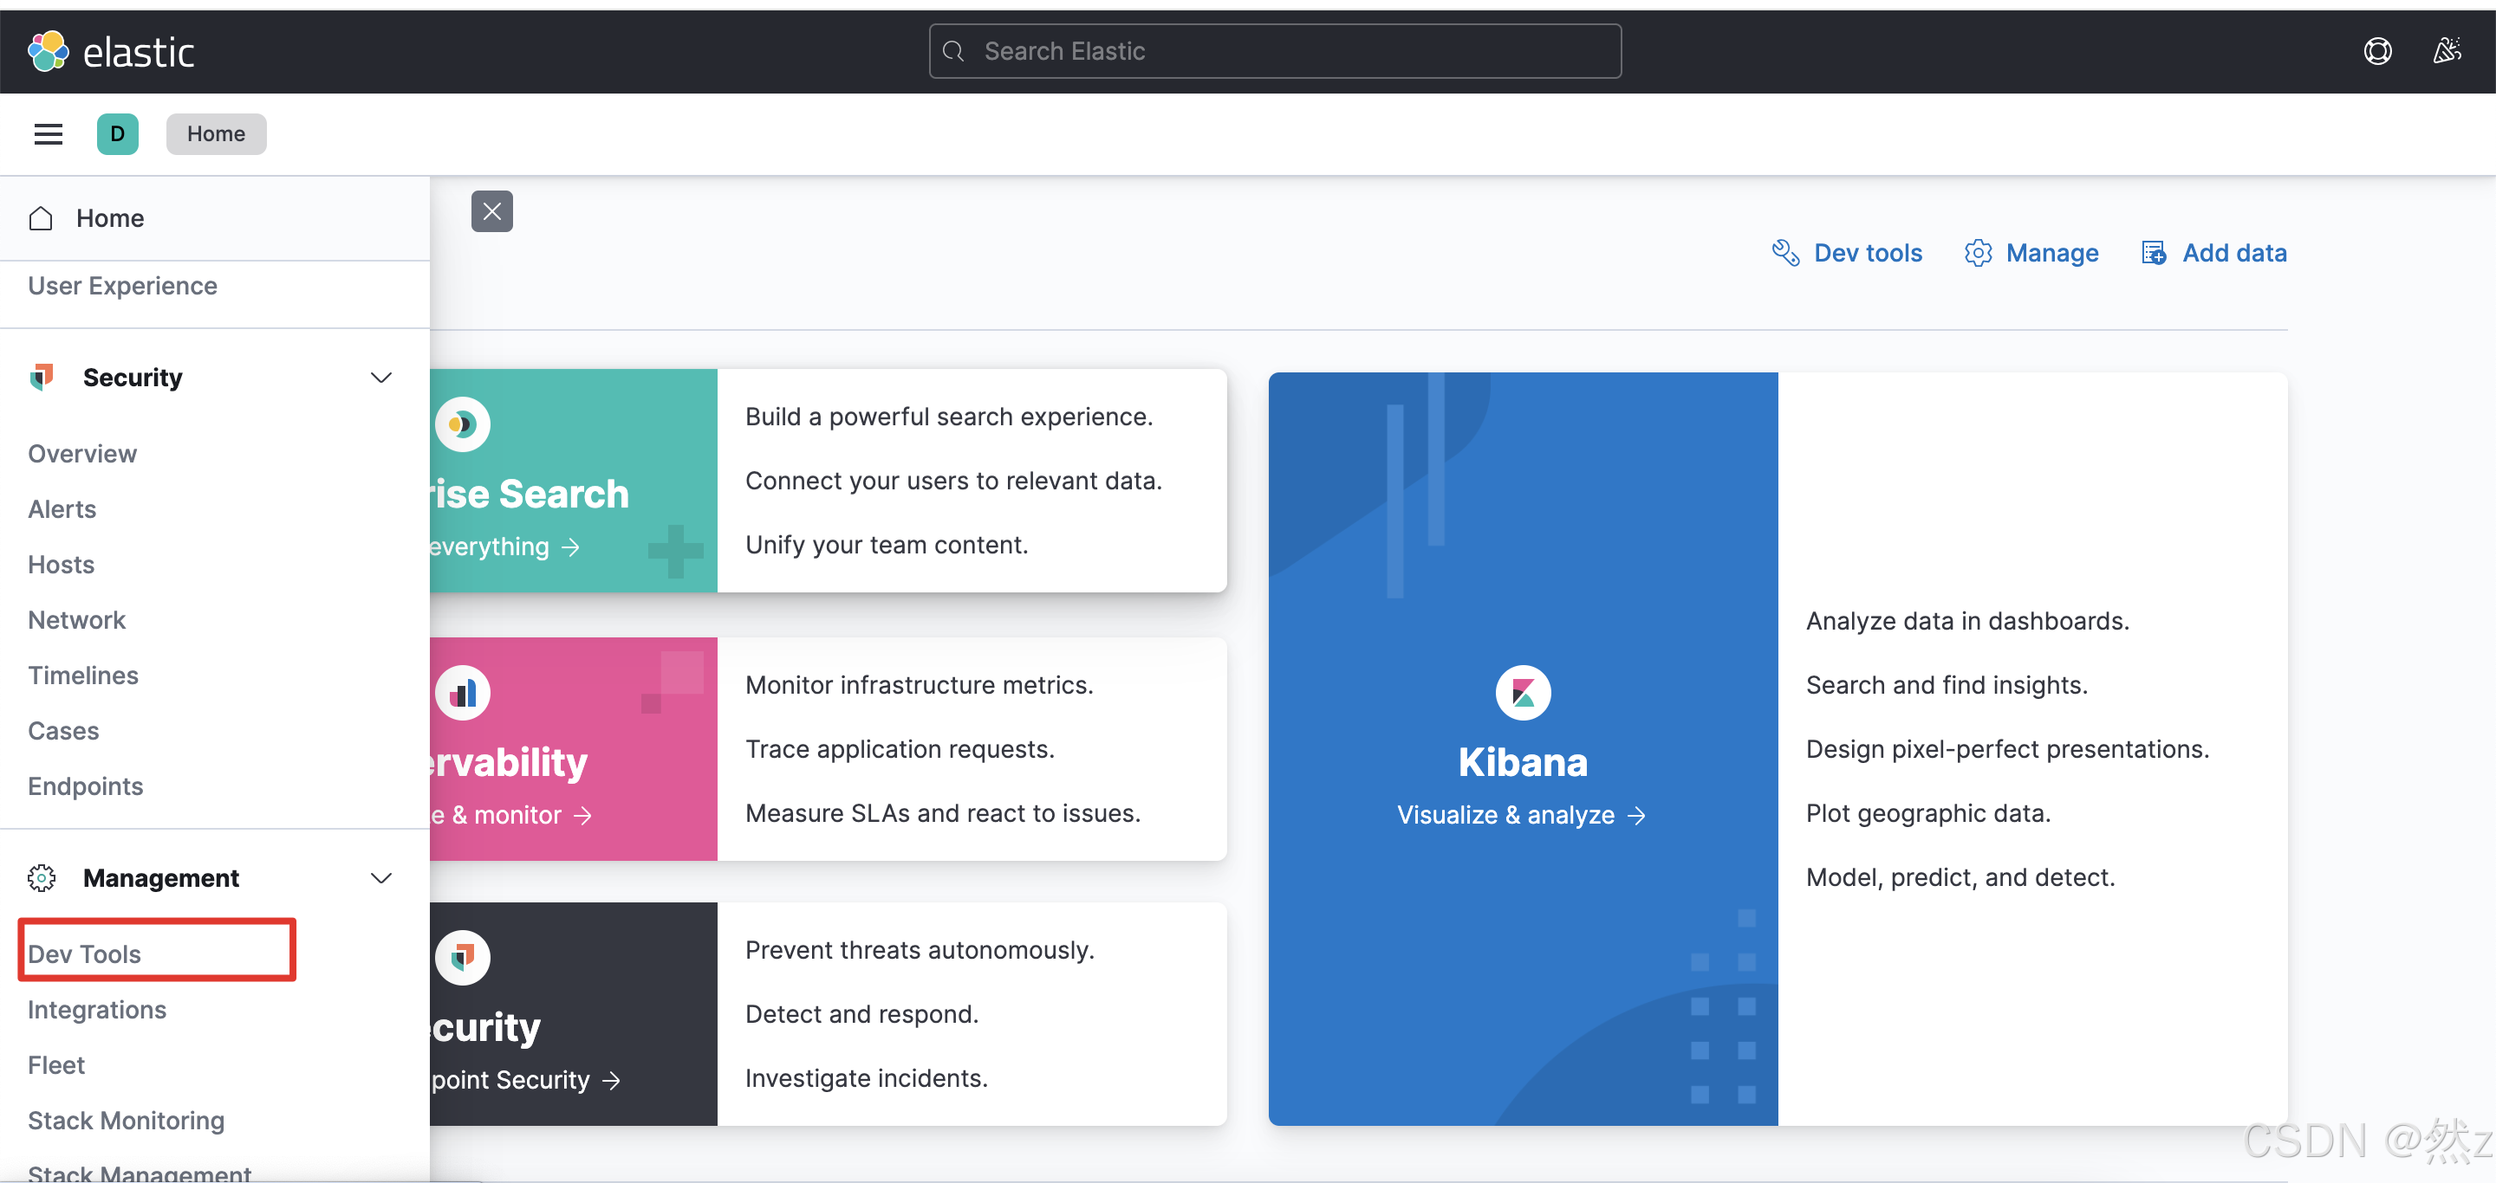
Task: Click the Search Elastic input field
Action: point(1274,51)
